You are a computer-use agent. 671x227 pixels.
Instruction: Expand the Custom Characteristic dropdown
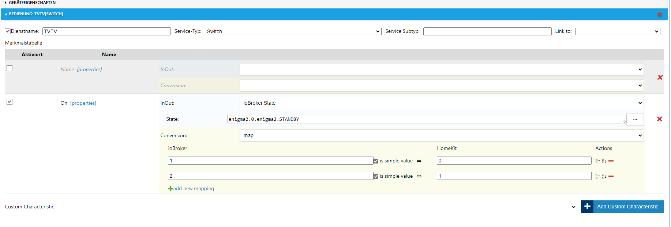[317, 207]
